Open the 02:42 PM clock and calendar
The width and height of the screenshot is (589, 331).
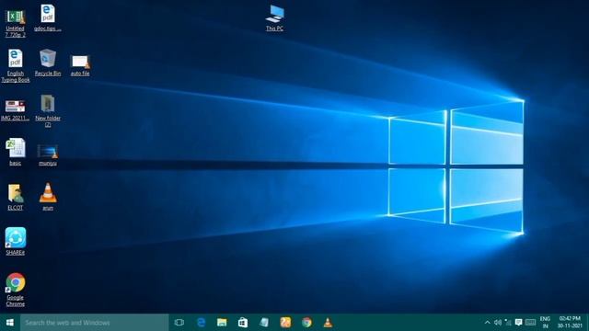(570, 323)
